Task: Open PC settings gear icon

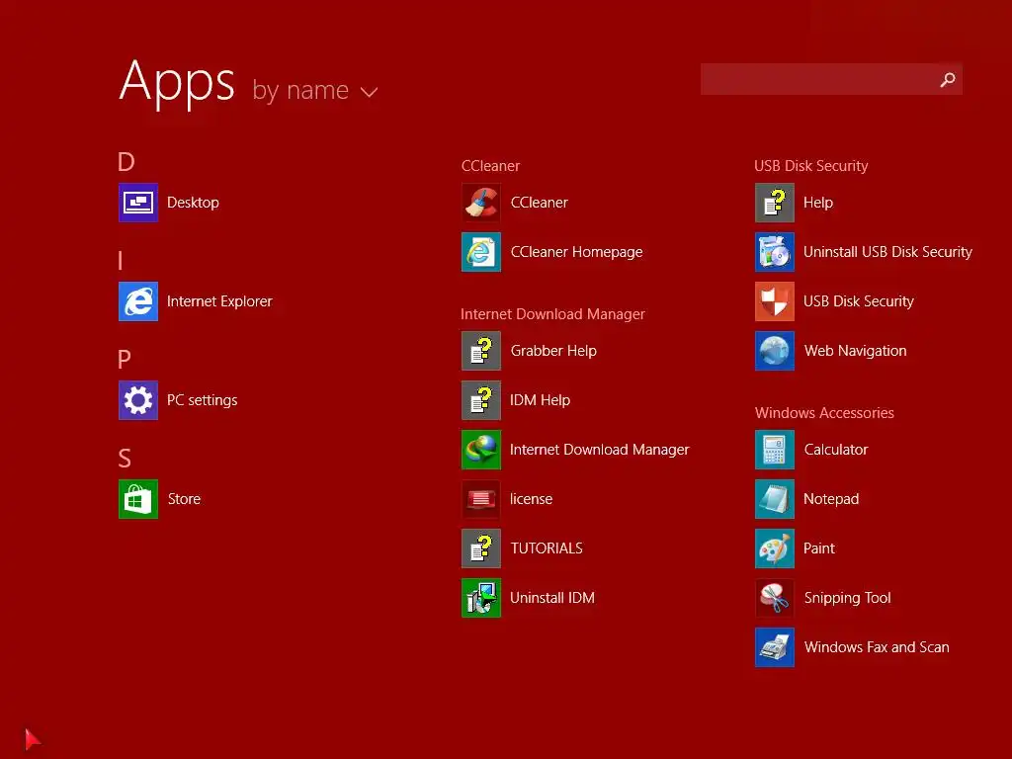Action: tap(138, 400)
